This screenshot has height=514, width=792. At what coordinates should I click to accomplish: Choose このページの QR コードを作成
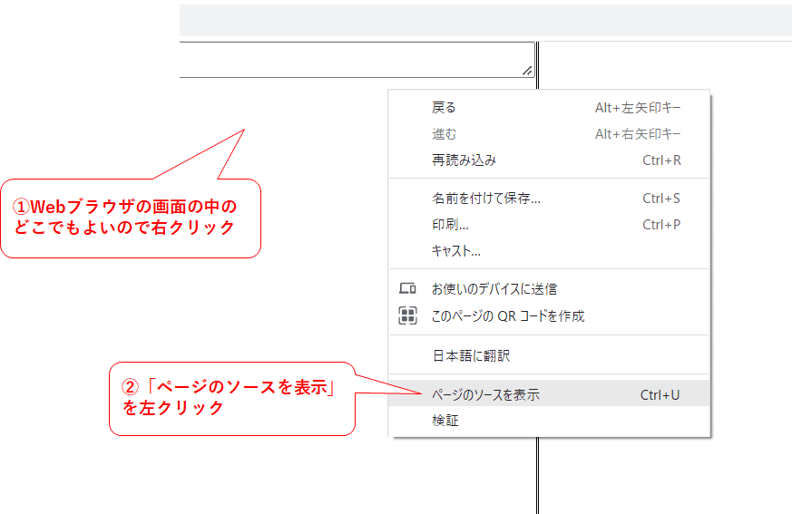pyautogui.click(x=549, y=315)
